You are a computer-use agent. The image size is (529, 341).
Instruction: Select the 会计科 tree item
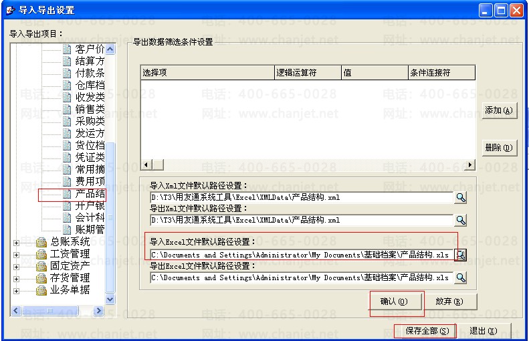[x=90, y=217]
